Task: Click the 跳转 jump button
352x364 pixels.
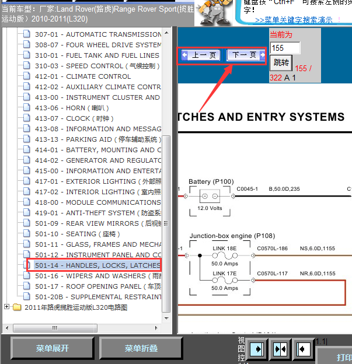Action: [281, 62]
